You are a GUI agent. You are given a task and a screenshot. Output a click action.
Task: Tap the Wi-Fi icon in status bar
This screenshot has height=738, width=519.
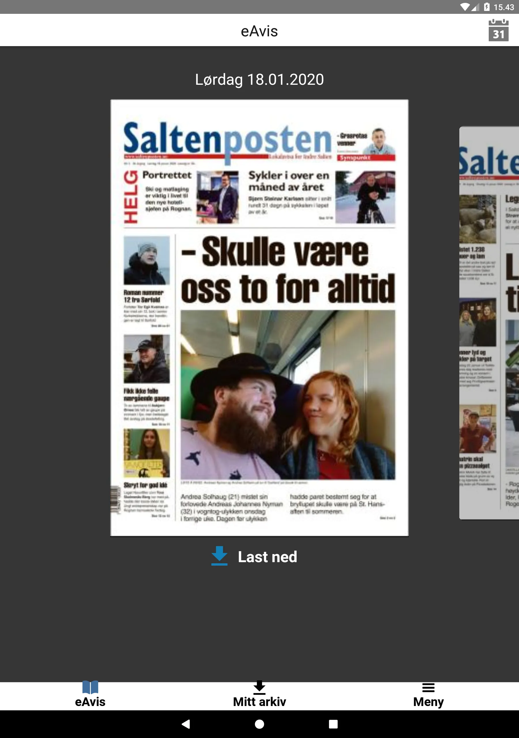[x=465, y=7]
